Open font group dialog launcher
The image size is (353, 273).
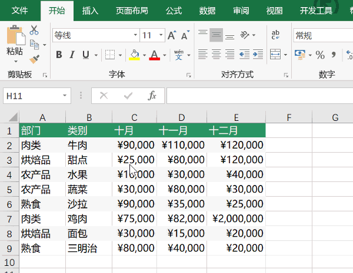pos(189,75)
